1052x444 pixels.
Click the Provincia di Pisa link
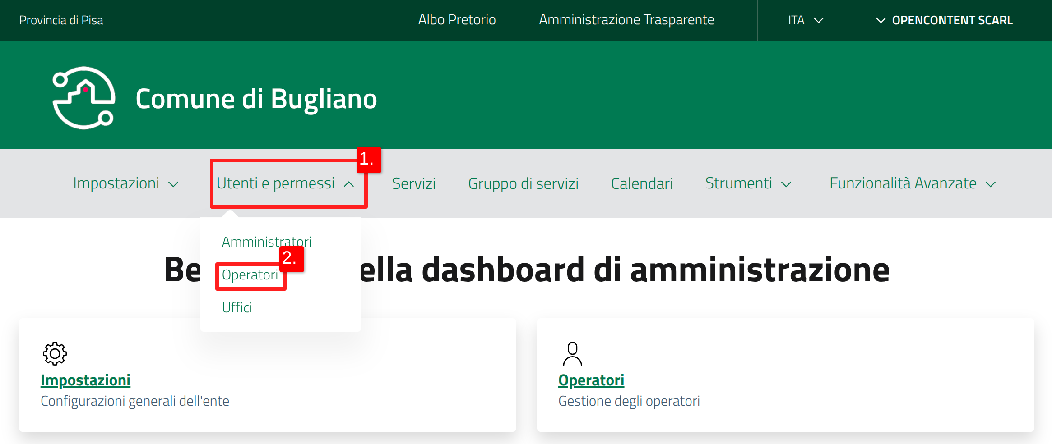click(x=61, y=20)
